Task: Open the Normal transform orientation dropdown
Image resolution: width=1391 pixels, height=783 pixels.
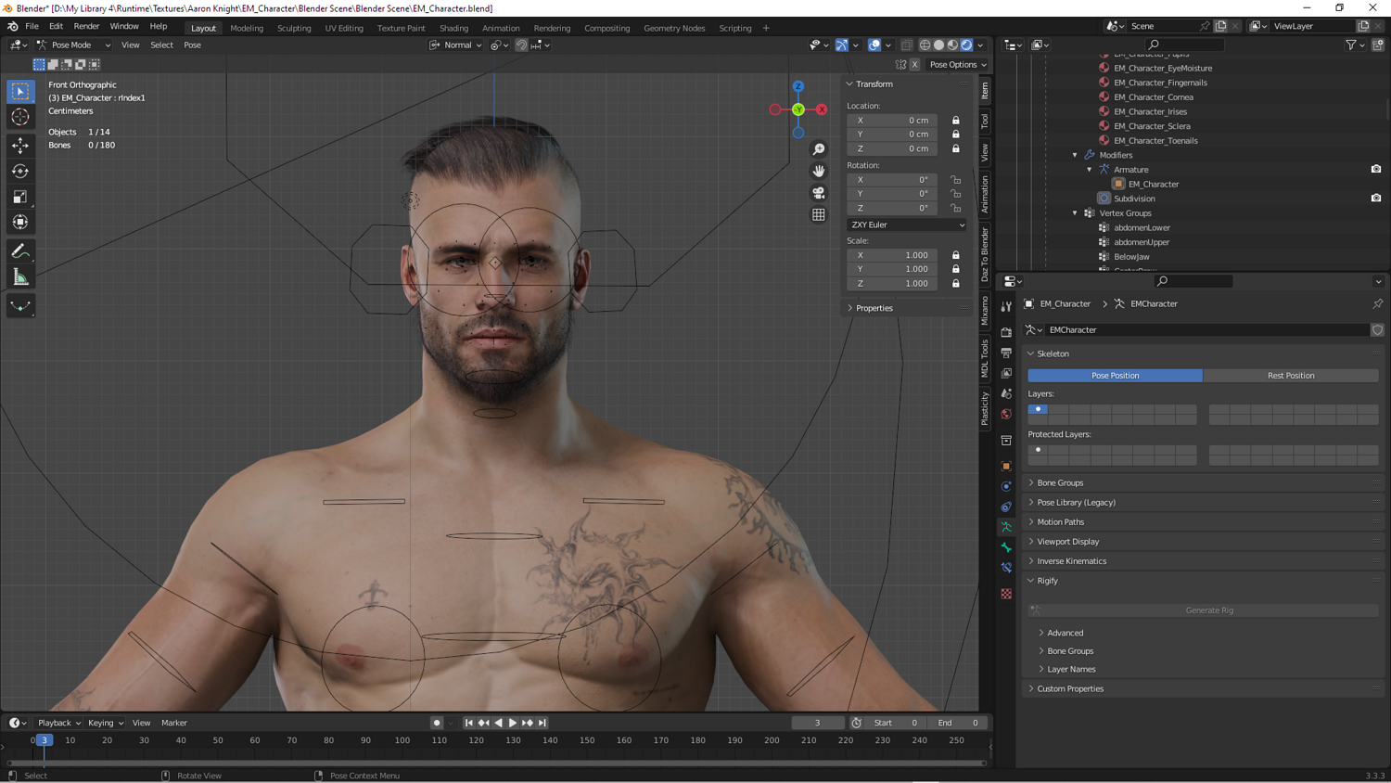Action: (x=456, y=45)
